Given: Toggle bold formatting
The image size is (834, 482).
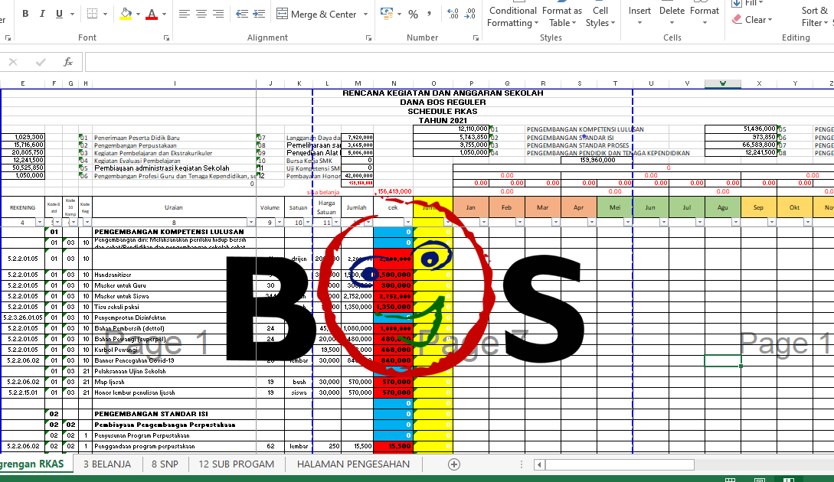Looking at the screenshot, I should tap(25, 13).
